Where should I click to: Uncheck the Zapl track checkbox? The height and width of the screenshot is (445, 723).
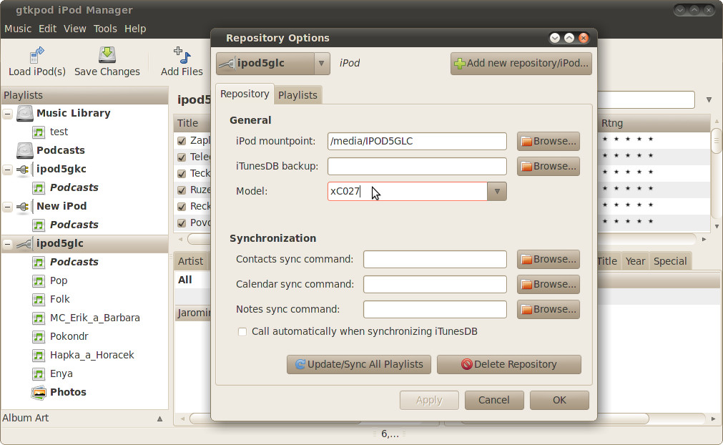click(x=182, y=141)
